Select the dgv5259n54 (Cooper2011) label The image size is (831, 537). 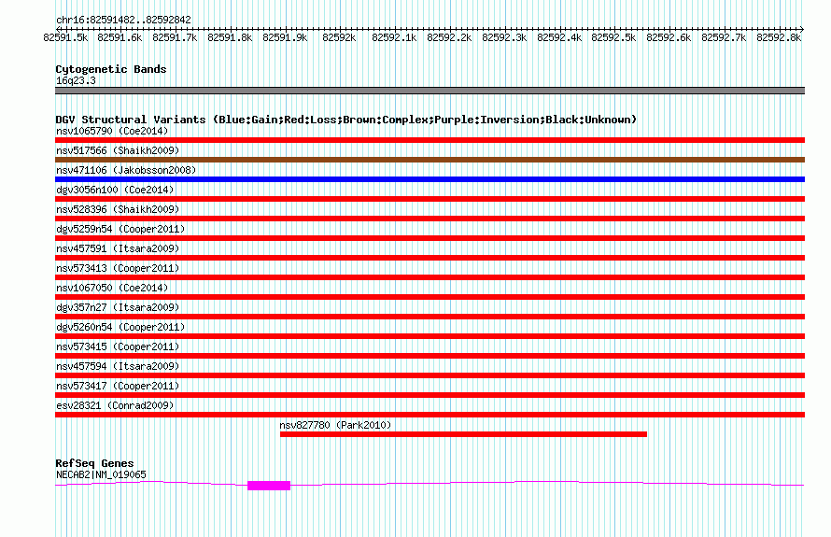pyautogui.click(x=120, y=229)
